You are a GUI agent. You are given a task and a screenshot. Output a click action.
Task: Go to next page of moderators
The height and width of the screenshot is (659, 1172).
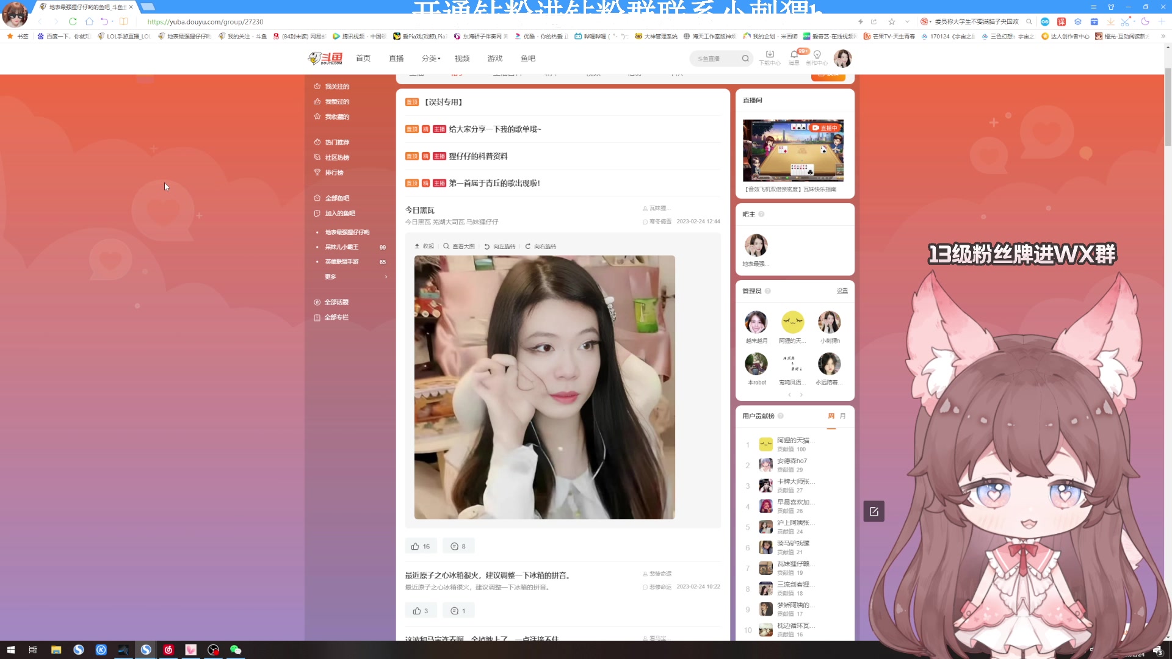click(801, 395)
